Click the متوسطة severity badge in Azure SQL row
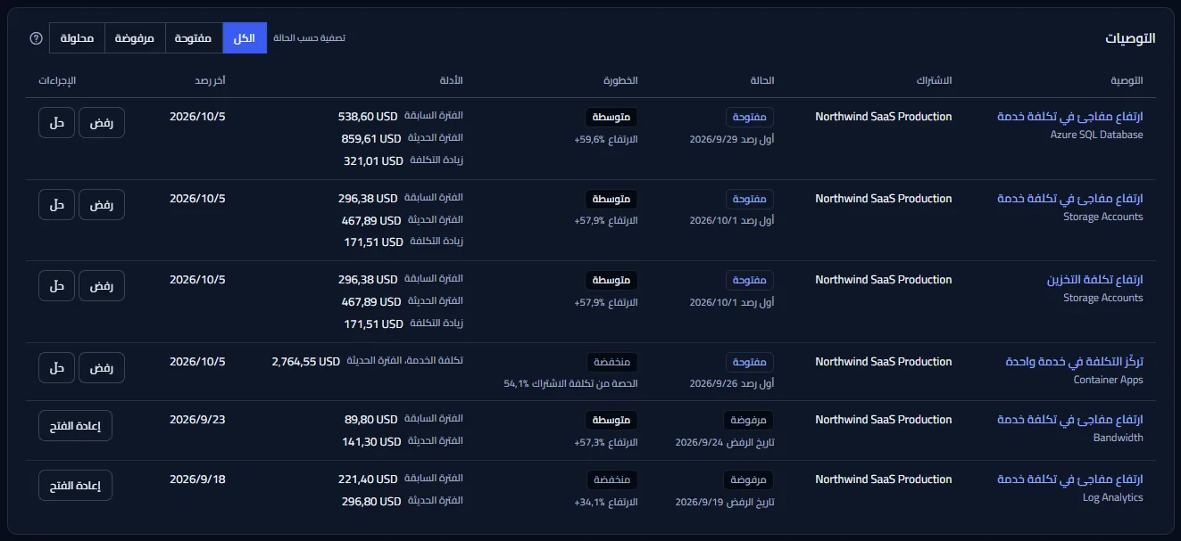Viewport: 1181px width, 541px height. tap(611, 117)
